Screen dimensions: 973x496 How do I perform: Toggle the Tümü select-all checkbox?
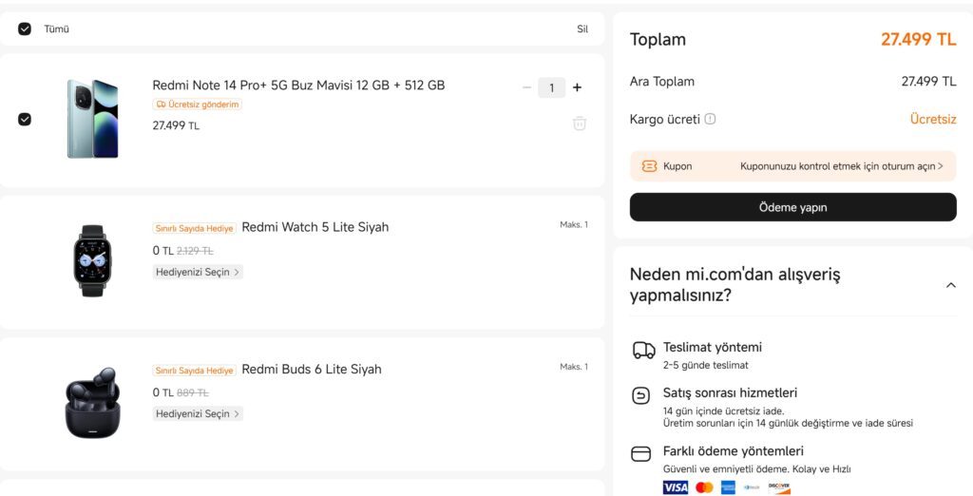(25, 29)
